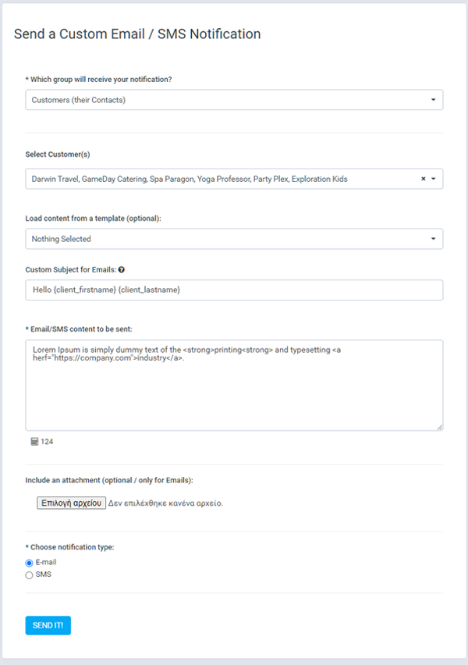
Task: Click the help icon beside Custom Subject
Action: click(x=121, y=270)
